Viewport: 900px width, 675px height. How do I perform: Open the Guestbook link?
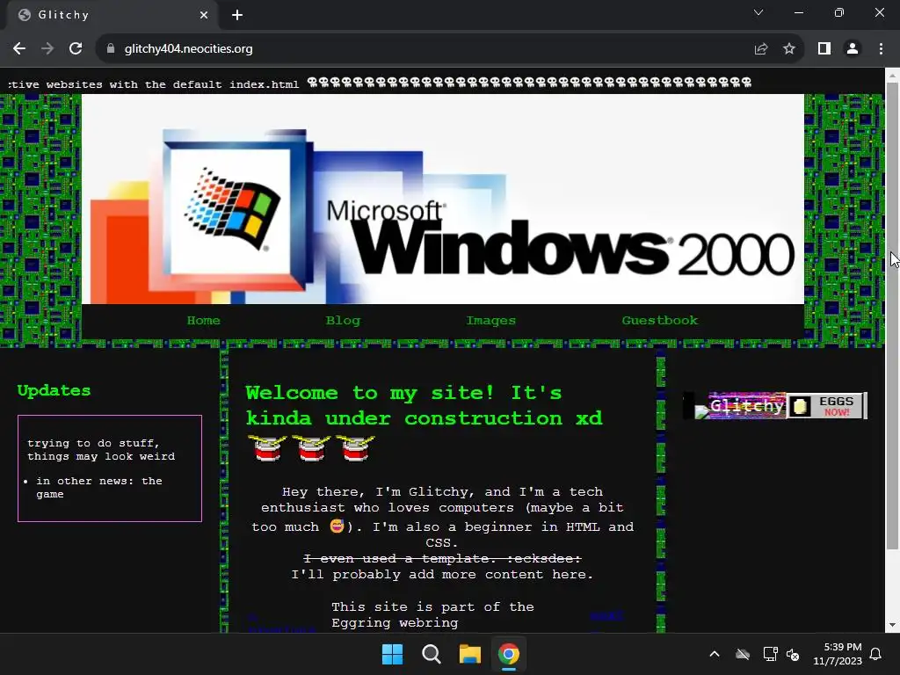(660, 320)
